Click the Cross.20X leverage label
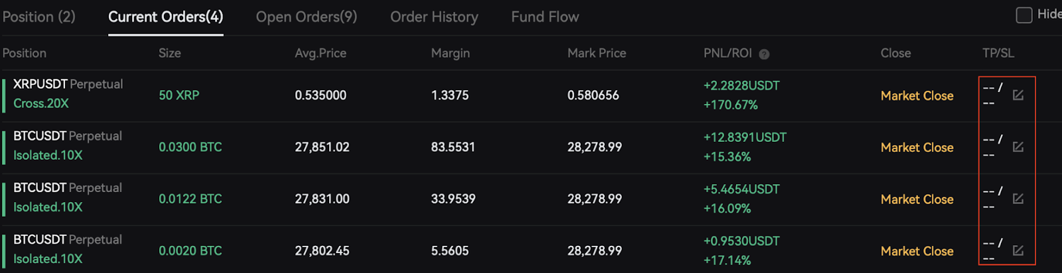1062x273 pixels. pyautogui.click(x=41, y=103)
